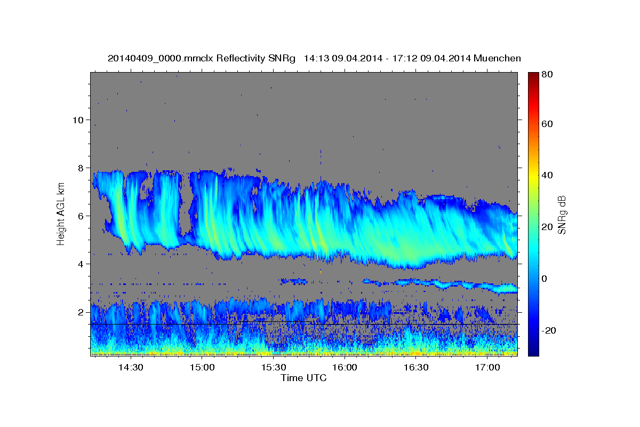
Task: Click the dark blue bottom of colorbar
Action: point(533,350)
